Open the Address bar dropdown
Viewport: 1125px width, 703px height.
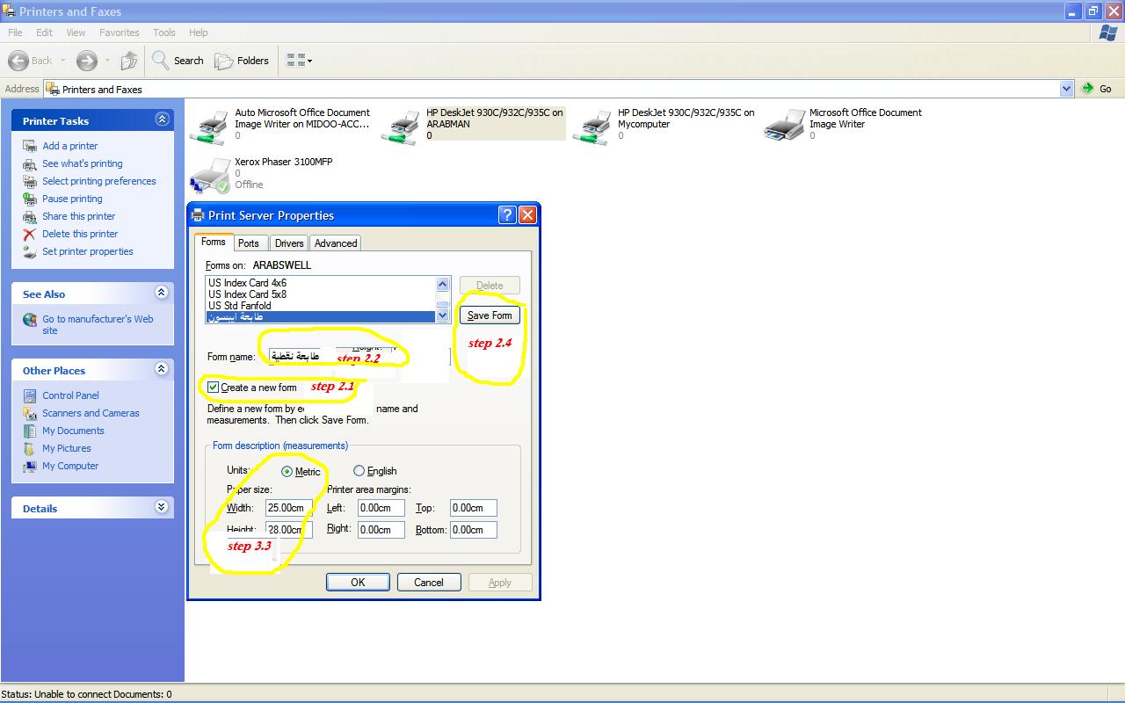1066,89
